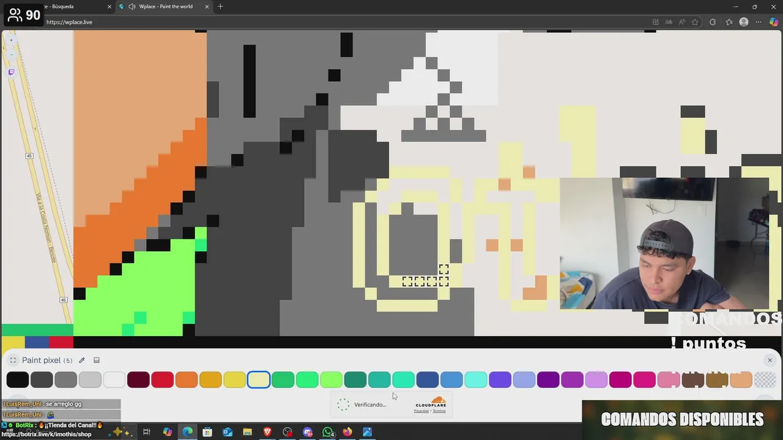
Task: Open Microsoft Store from the taskbar
Action: tap(207, 432)
